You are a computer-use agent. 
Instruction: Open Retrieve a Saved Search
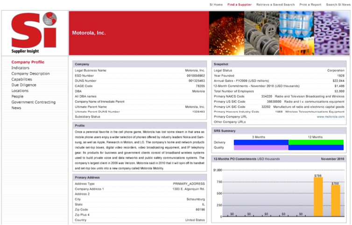(x=275, y=5)
